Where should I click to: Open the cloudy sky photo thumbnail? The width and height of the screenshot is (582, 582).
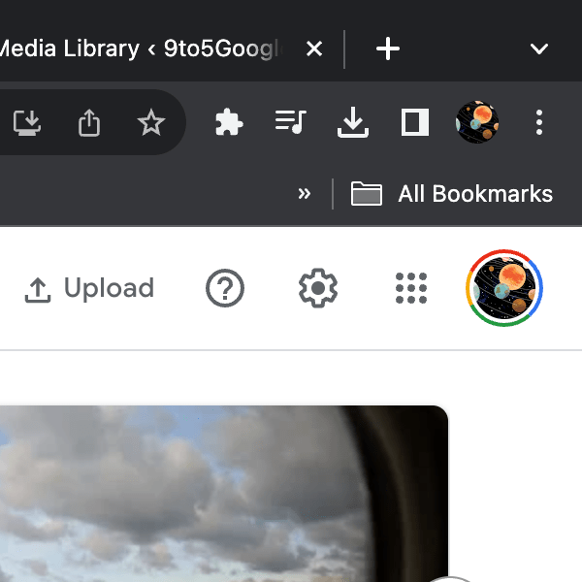click(x=223, y=495)
